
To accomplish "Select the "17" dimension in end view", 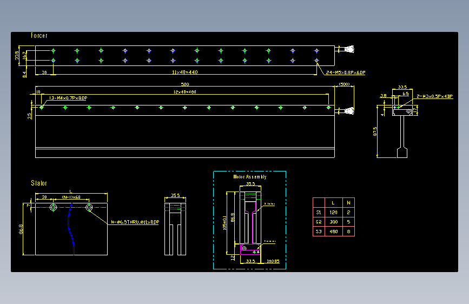I will (415, 110).
